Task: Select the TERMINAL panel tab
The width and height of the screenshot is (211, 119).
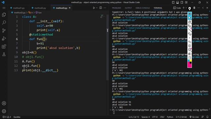Action: pyautogui.click(x=158, y=8)
